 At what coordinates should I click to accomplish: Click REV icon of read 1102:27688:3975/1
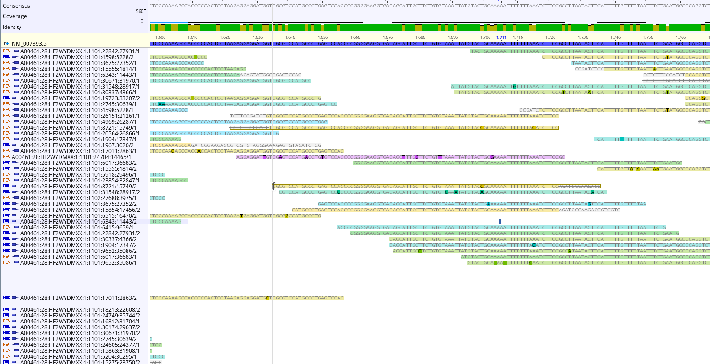pos(7,198)
